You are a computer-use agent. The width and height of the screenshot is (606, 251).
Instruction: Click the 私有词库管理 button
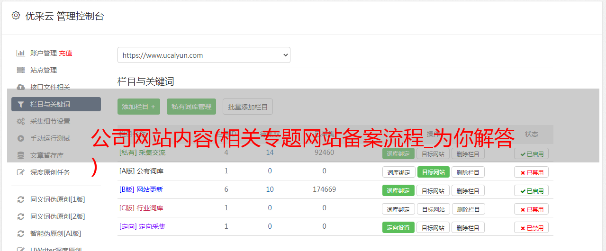point(191,107)
